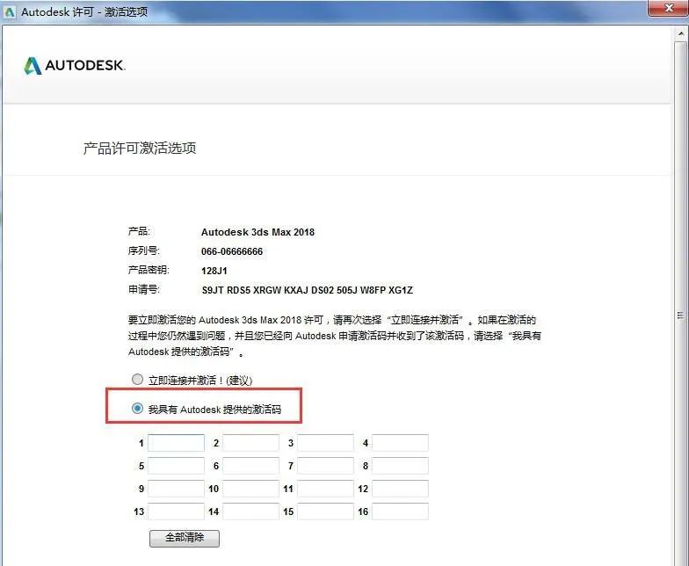
Task: Click the 产品 label above 序列号
Action: tap(139, 231)
